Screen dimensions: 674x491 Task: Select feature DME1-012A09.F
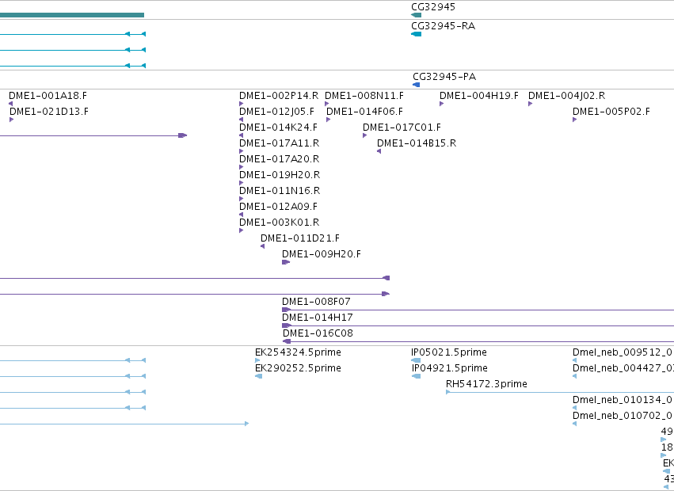tap(278, 207)
